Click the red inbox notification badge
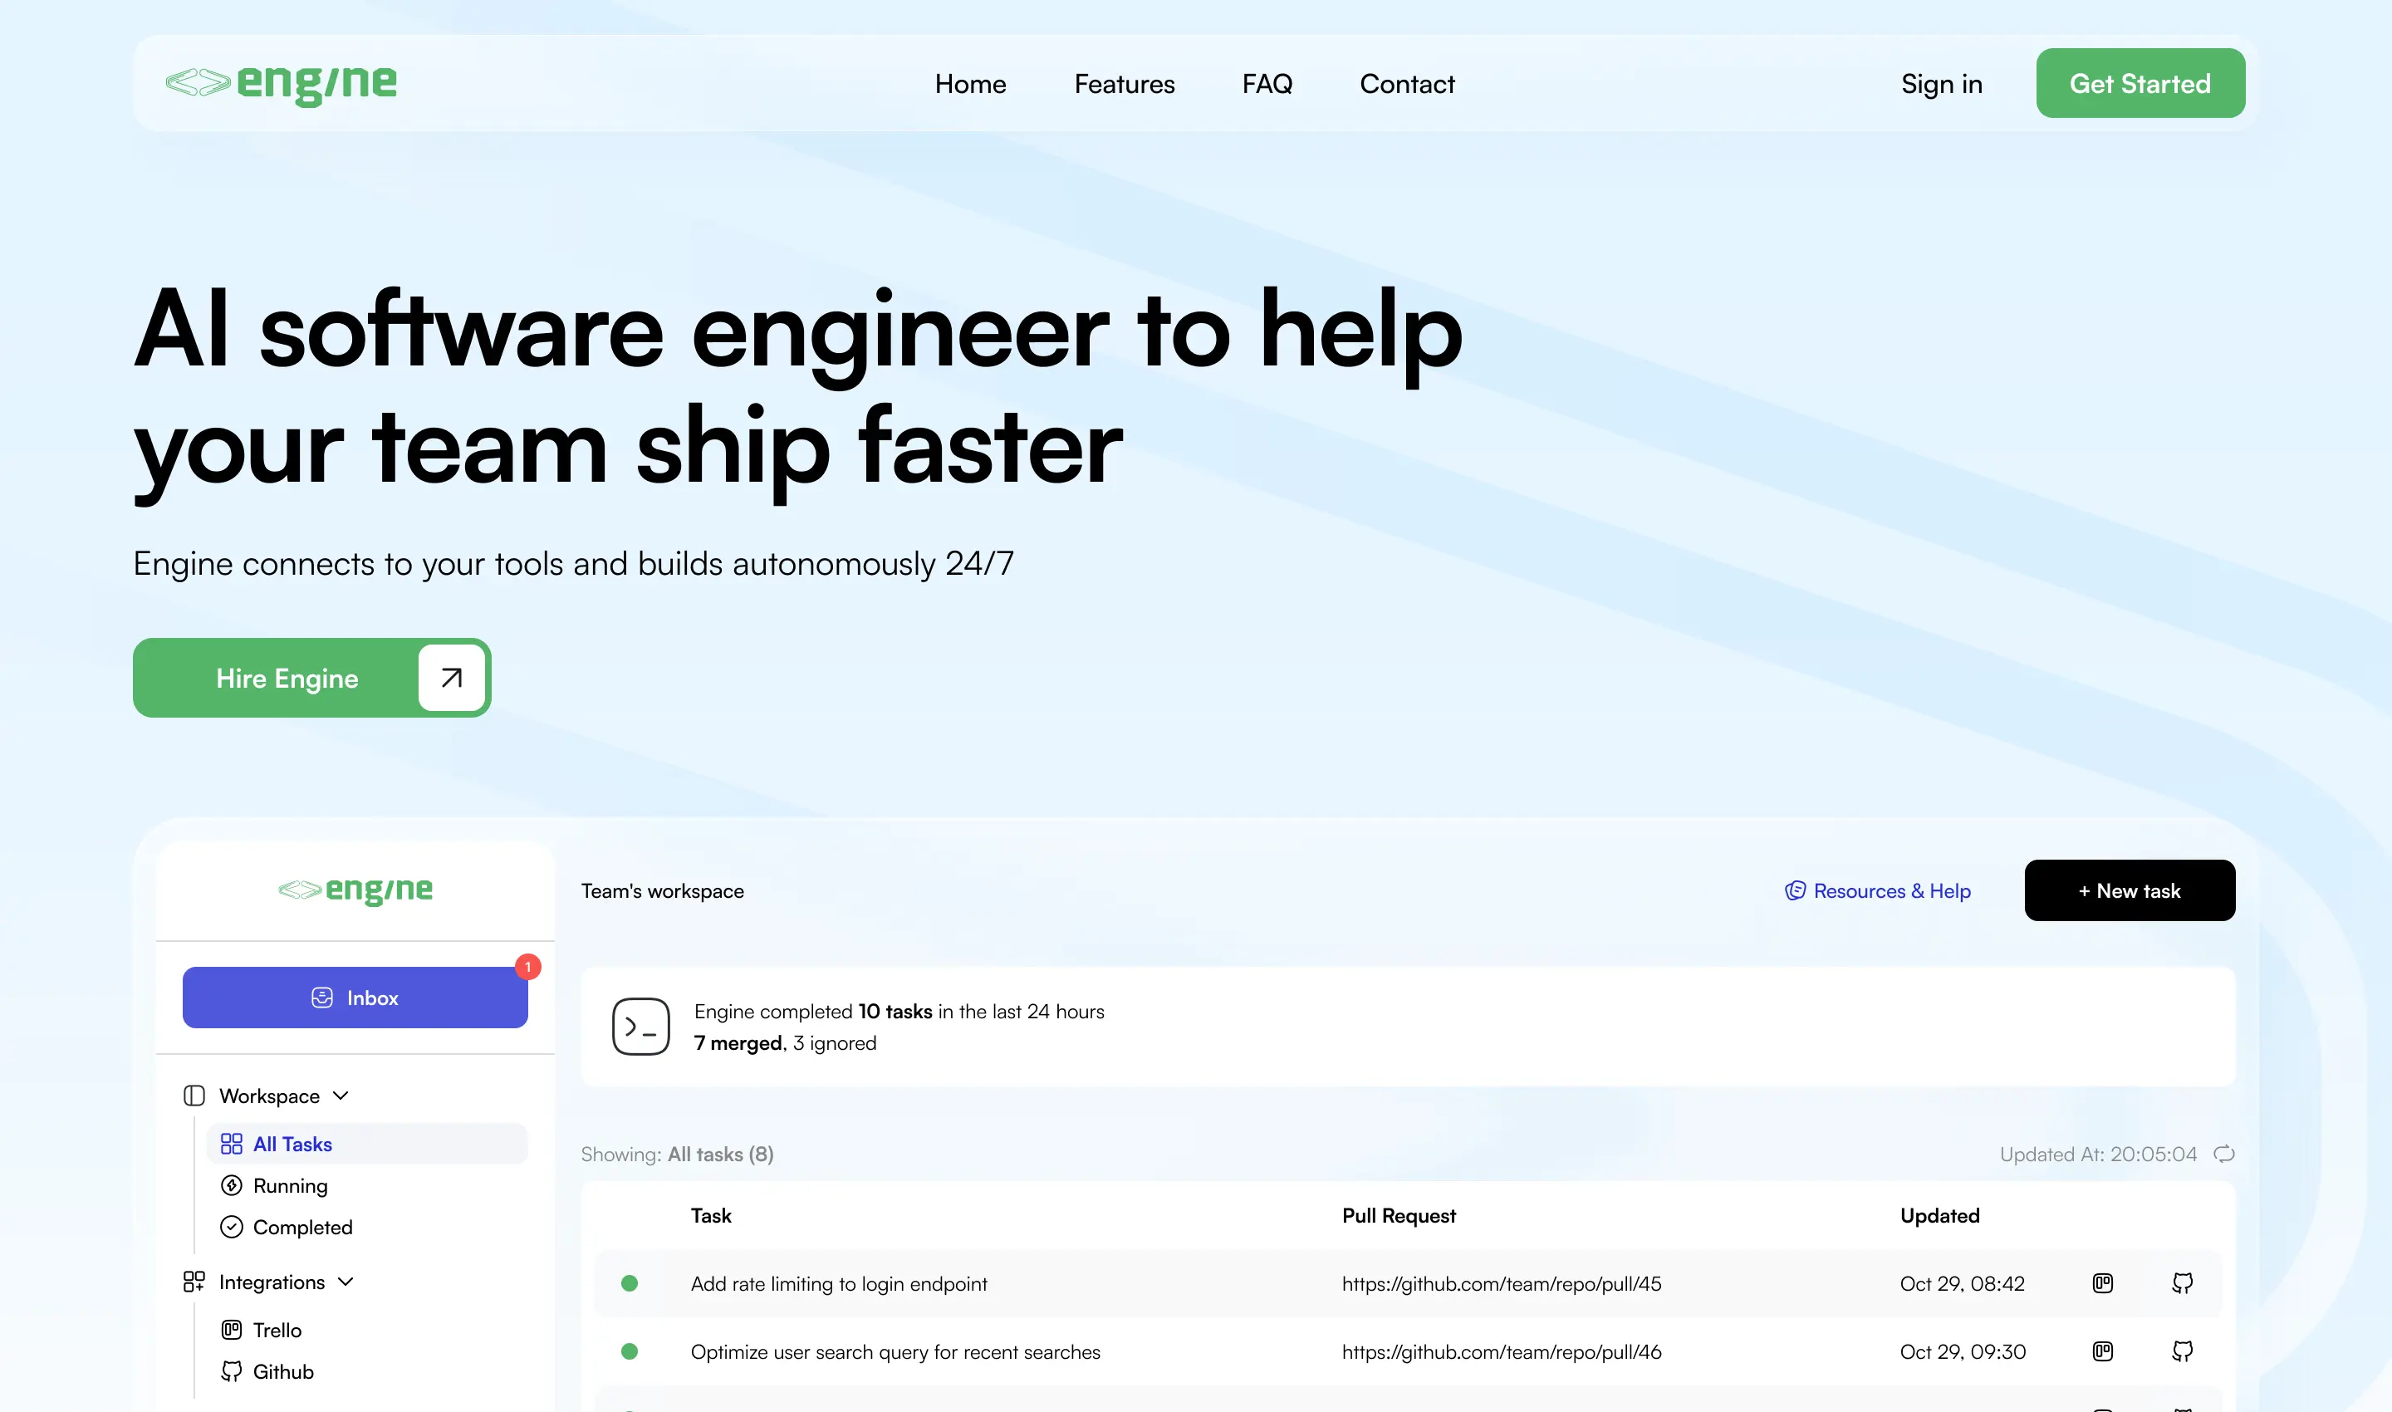 (528, 967)
